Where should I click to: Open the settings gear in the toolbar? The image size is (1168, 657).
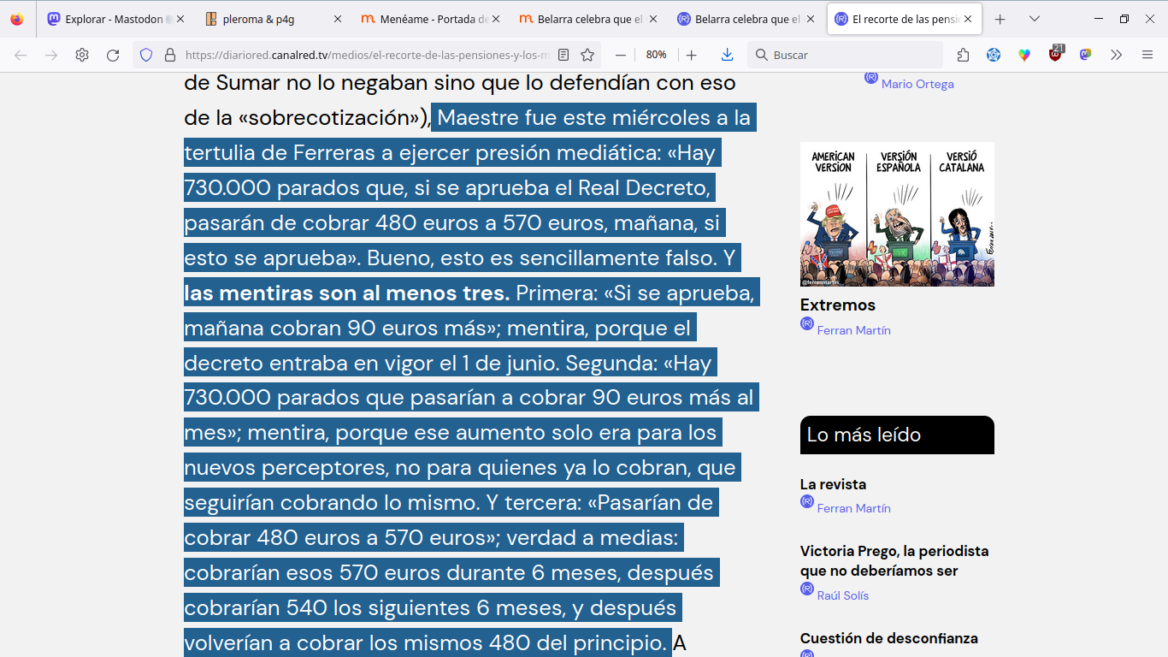point(82,55)
